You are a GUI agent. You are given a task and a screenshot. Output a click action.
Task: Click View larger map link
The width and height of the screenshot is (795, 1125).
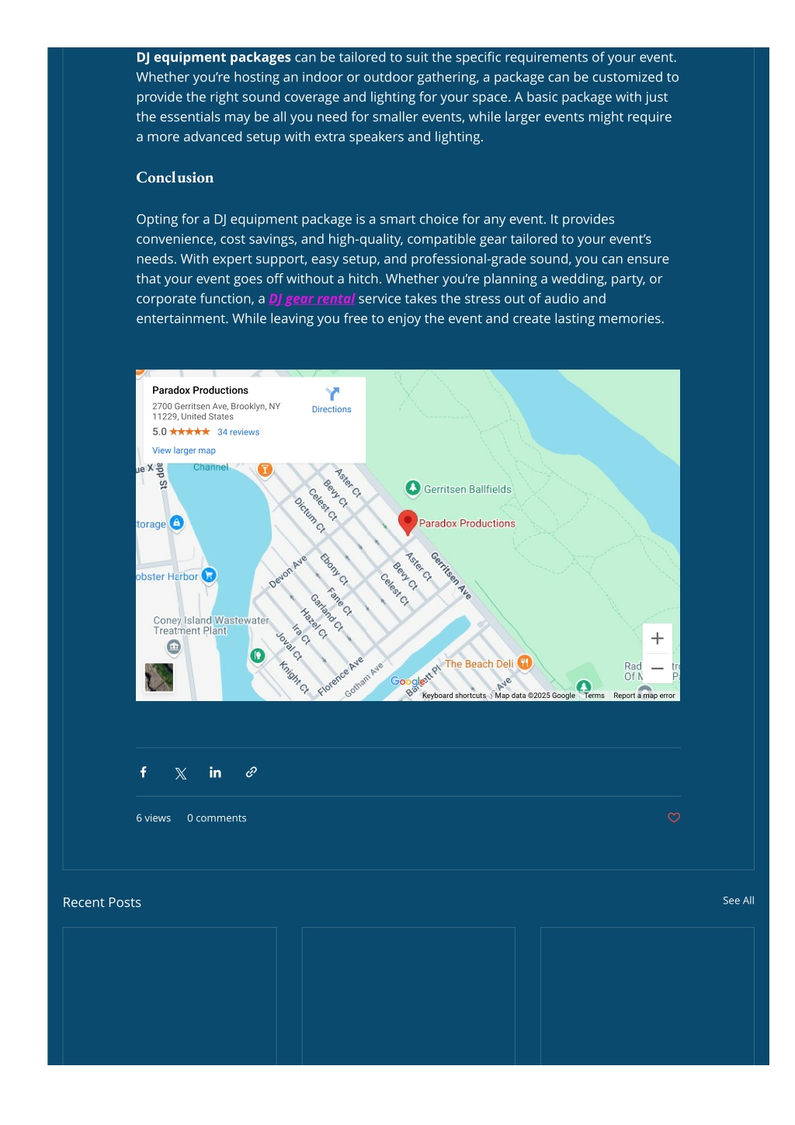click(184, 450)
